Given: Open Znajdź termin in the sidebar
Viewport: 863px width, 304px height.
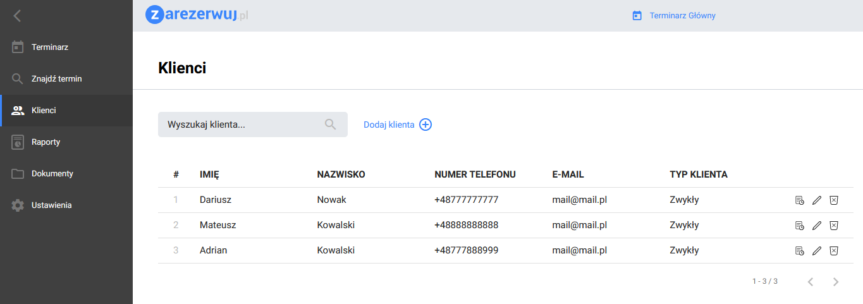Looking at the screenshot, I should tap(56, 79).
